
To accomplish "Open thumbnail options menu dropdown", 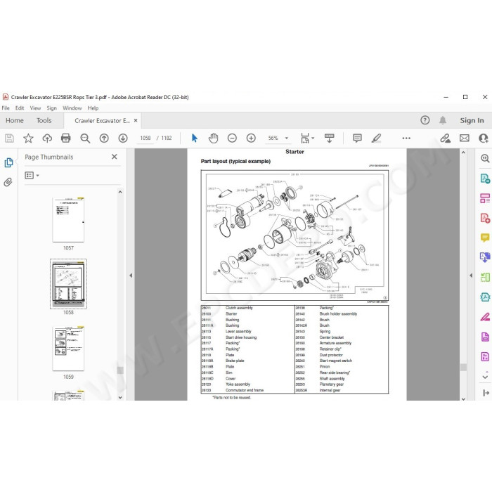I will coord(32,176).
